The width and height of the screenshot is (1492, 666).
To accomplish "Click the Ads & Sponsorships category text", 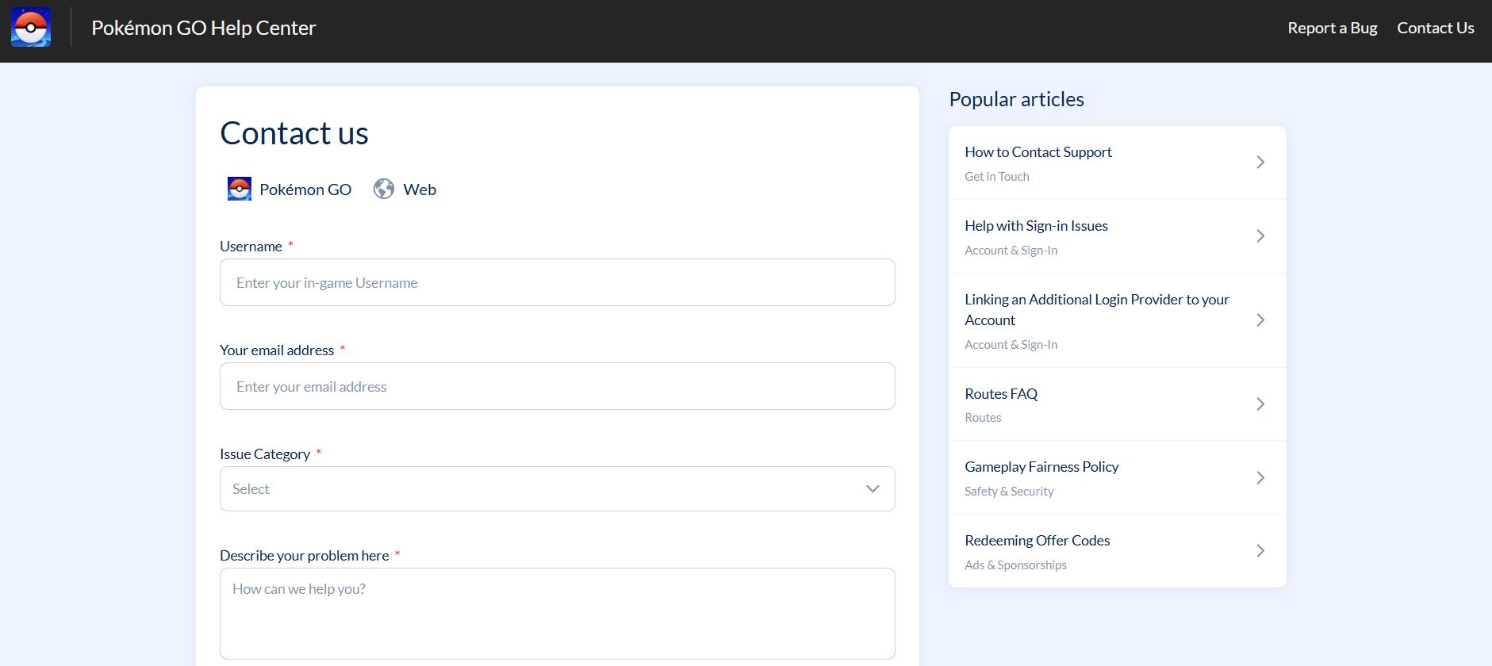I will click(x=1015, y=565).
